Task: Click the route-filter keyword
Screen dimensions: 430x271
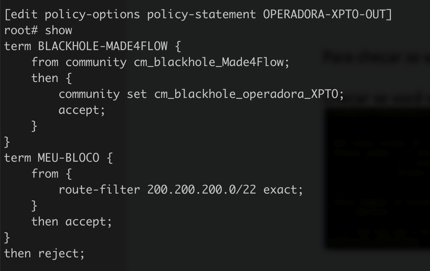Action: coord(99,189)
